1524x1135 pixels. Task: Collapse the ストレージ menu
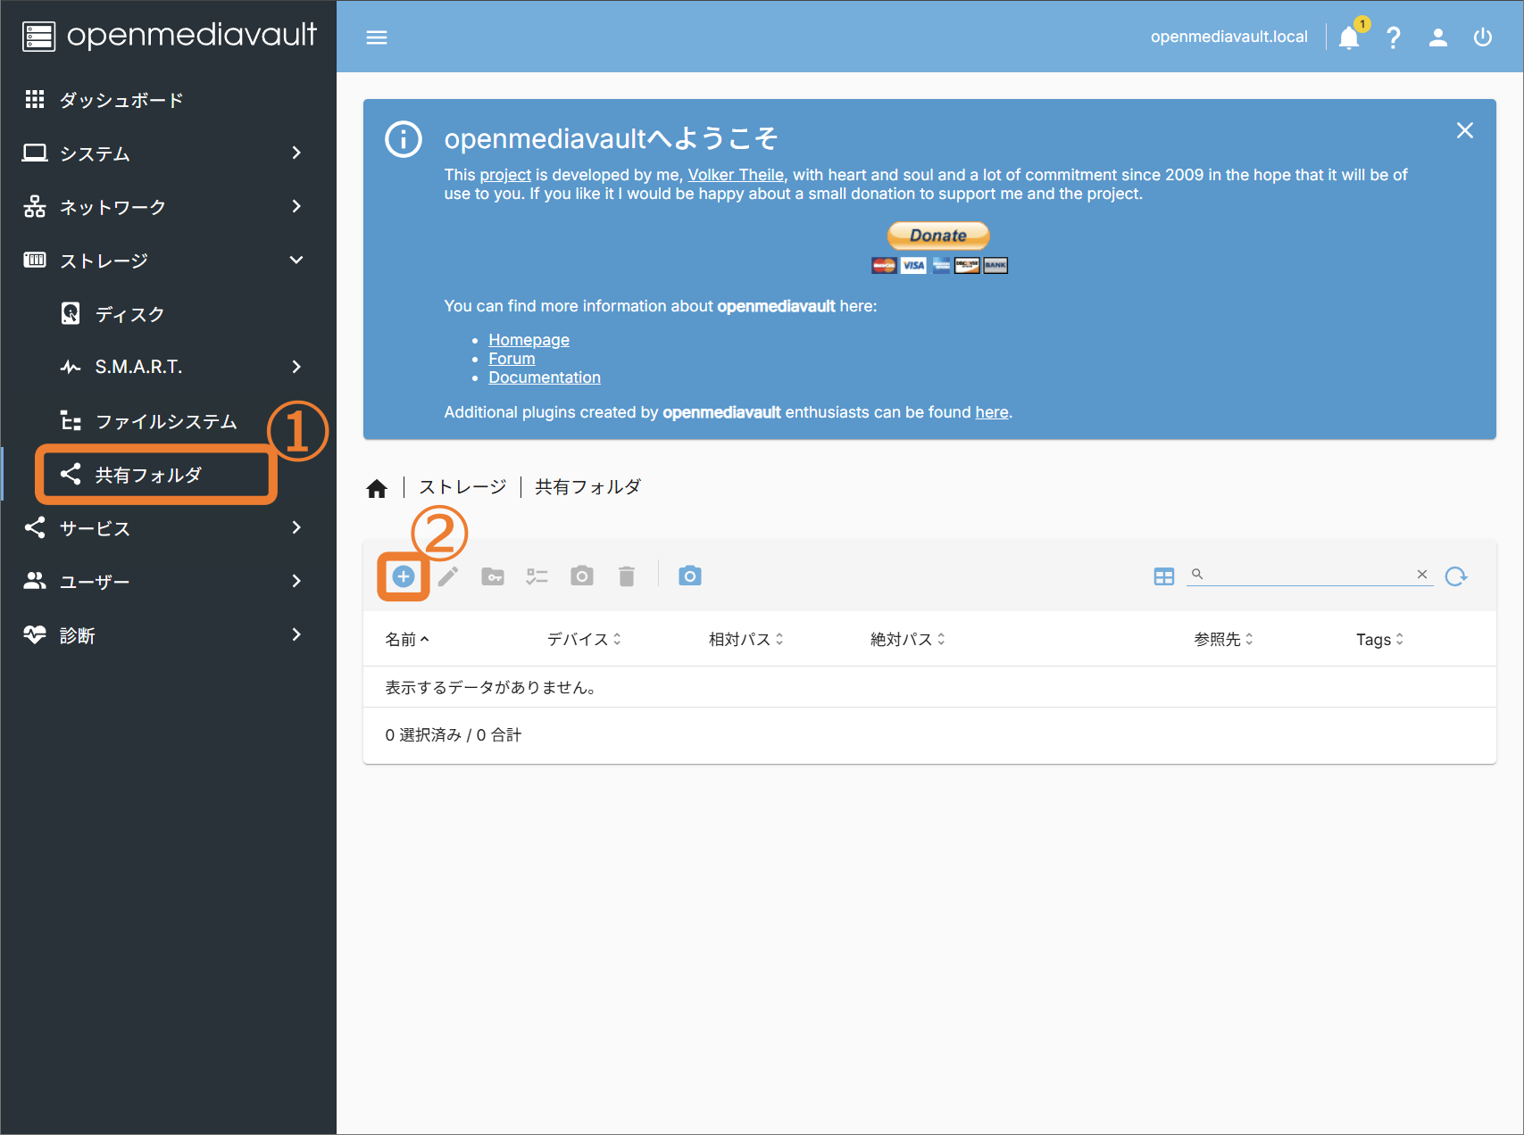tap(168, 261)
